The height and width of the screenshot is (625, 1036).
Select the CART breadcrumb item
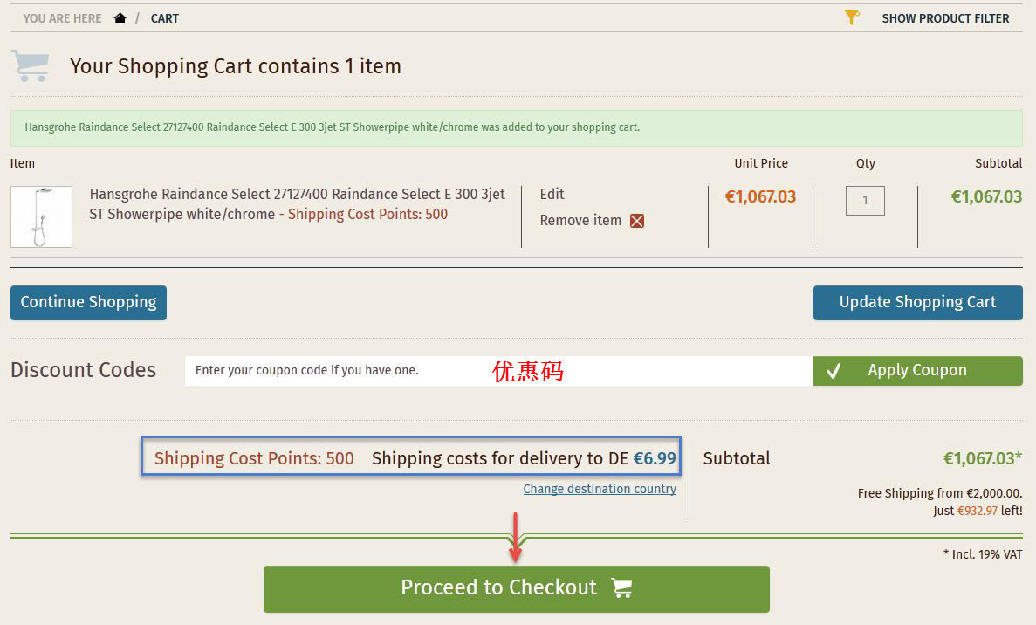[x=164, y=18]
